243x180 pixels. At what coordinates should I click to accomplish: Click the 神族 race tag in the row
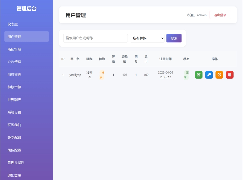point(102,75)
